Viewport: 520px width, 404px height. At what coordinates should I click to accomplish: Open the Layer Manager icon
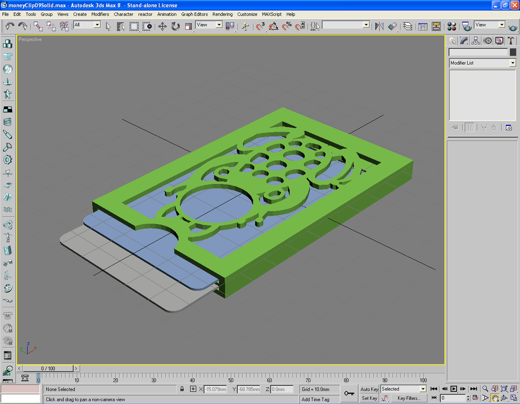point(408,27)
